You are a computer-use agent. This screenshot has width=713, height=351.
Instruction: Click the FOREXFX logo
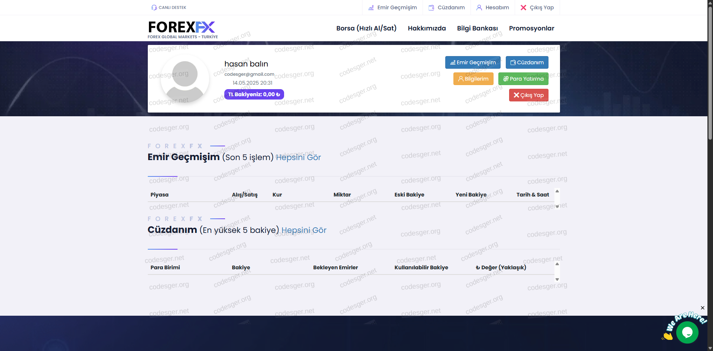coord(182,29)
